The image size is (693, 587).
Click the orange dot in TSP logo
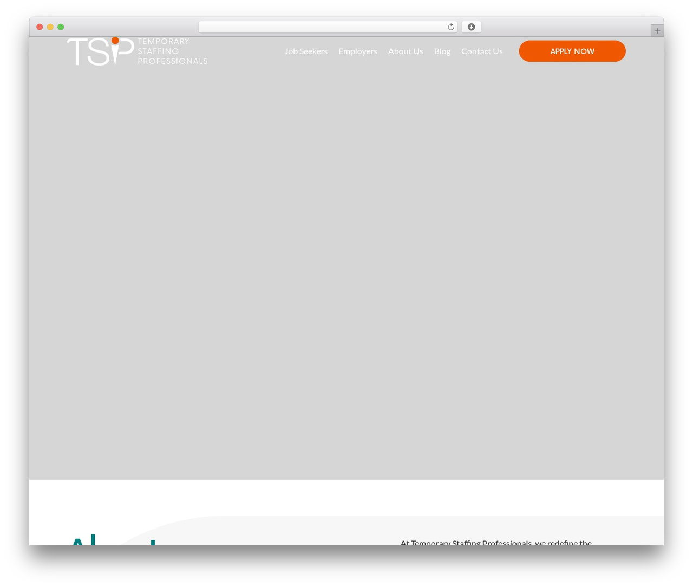pos(115,41)
